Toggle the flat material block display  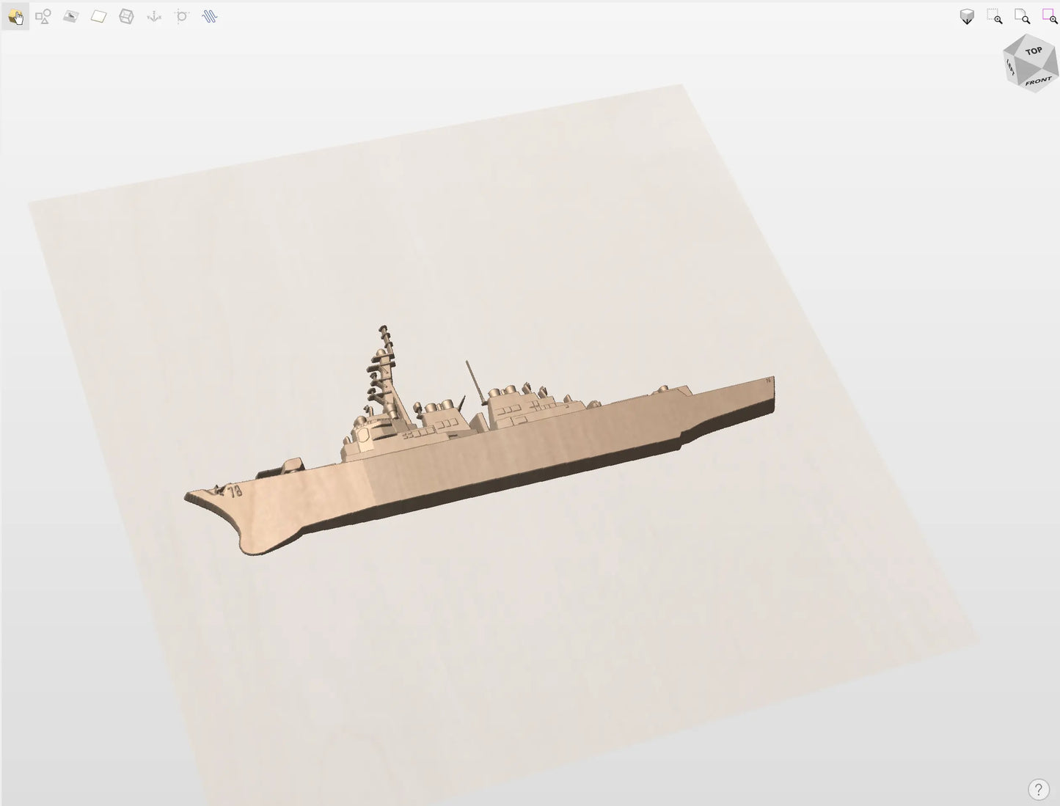98,16
